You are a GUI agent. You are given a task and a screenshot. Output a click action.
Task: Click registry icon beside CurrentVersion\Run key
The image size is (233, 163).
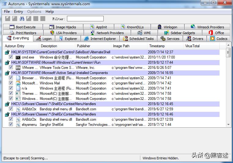[x=7, y=63]
